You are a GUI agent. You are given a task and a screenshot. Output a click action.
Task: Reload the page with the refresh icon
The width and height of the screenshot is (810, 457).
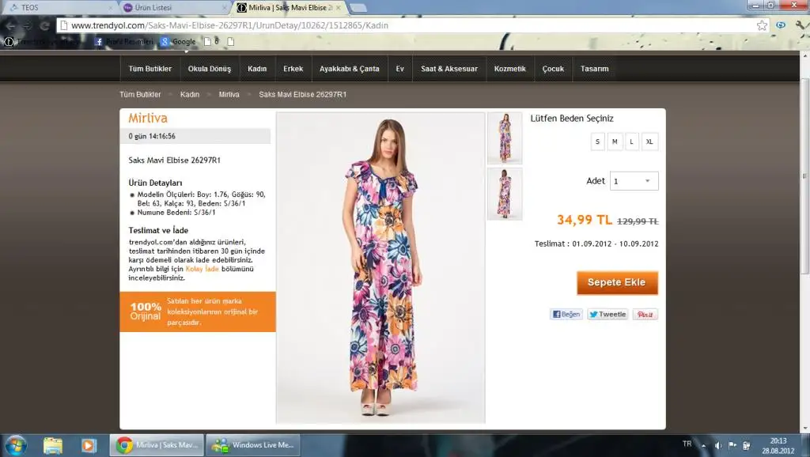(44, 25)
